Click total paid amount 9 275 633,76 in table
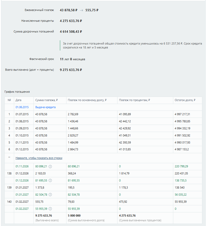This screenshot has height=226, width=207. click(x=44, y=216)
